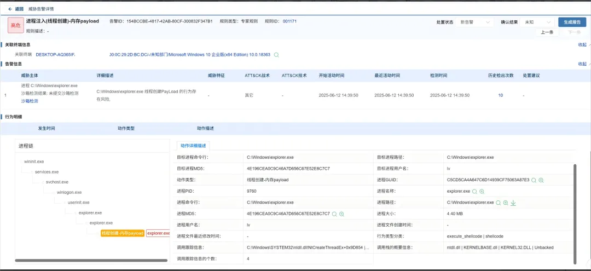The height and width of the screenshot is (271, 591).
Task: Click search icon next to 进程GUID value
Action: point(534,180)
